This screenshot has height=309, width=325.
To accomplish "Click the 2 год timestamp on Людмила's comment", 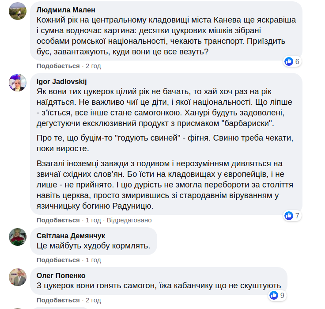I will pos(93,66).
